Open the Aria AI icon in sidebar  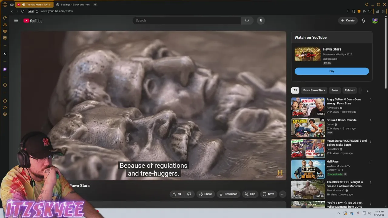pos(5,54)
